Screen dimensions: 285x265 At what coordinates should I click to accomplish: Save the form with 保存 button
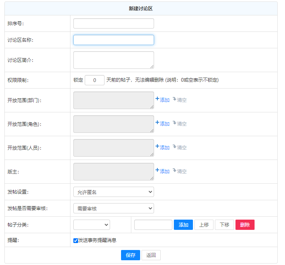tap(130, 255)
